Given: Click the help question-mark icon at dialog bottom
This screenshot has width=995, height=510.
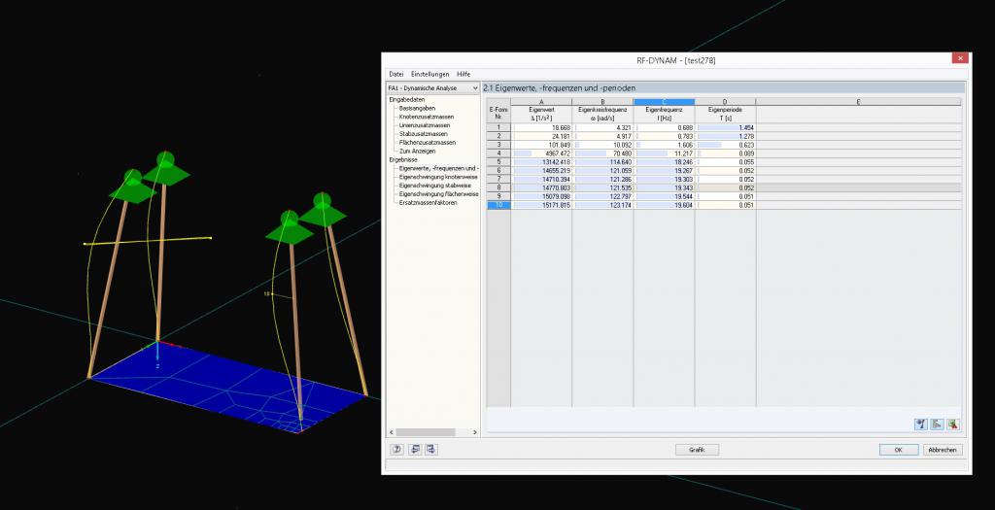Looking at the screenshot, I should pyautogui.click(x=397, y=449).
